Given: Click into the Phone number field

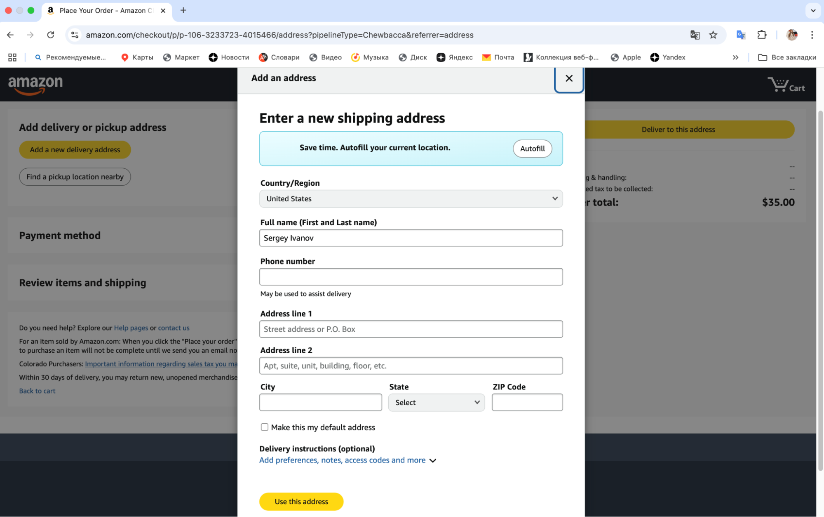Looking at the screenshot, I should tap(411, 277).
